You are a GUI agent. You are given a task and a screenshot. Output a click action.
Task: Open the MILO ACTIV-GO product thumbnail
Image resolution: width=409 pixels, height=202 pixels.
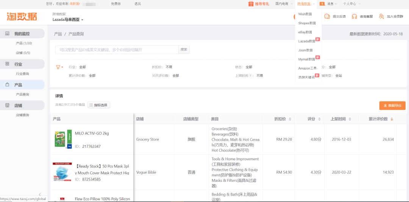tap(63, 139)
